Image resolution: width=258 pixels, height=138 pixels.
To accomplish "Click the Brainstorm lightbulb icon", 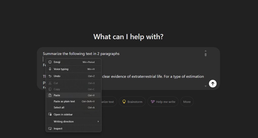I will (124, 102).
